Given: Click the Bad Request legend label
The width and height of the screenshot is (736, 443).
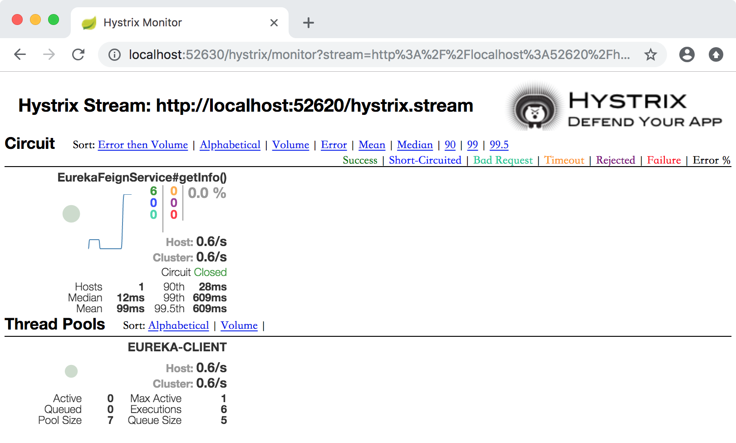Looking at the screenshot, I should coord(503,160).
